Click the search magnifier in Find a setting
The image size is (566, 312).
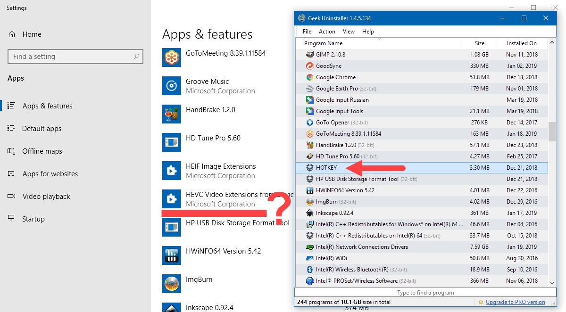pos(136,57)
